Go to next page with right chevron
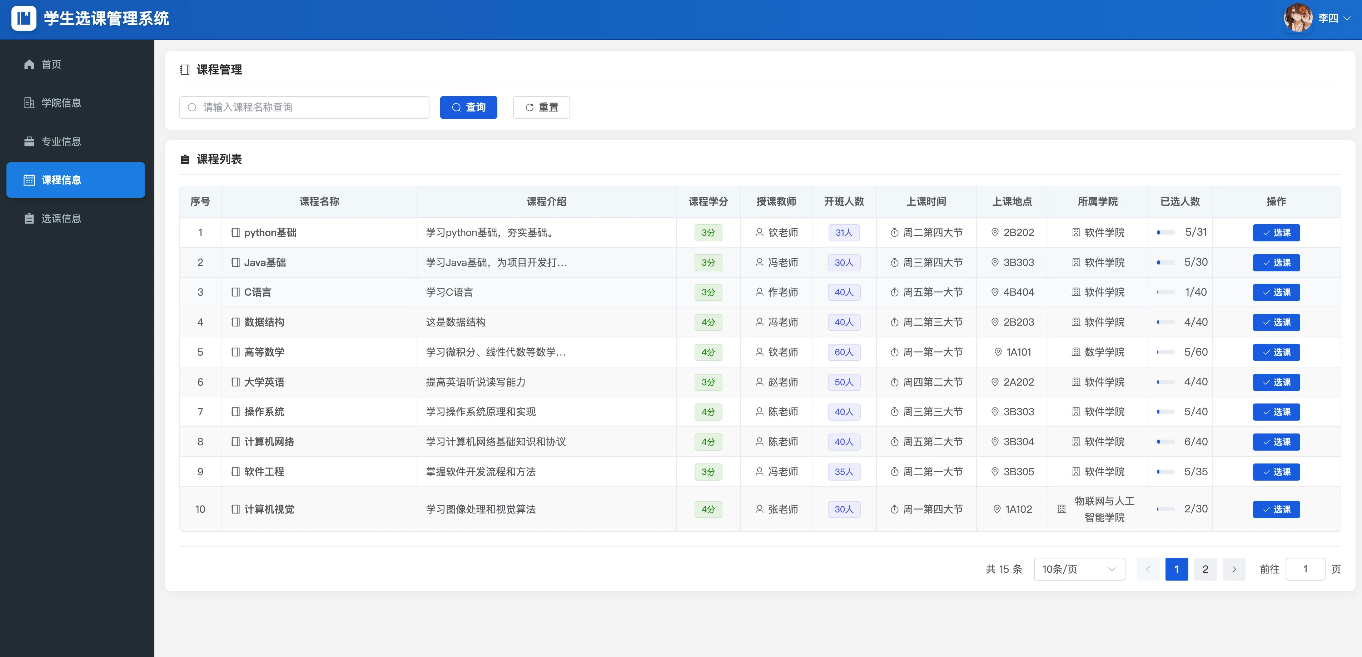This screenshot has width=1362, height=657. pos(1234,569)
